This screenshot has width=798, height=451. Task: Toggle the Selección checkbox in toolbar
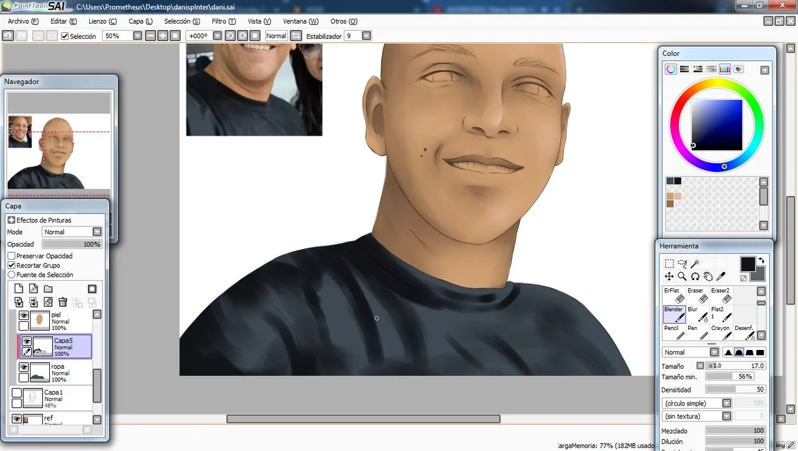65,36
